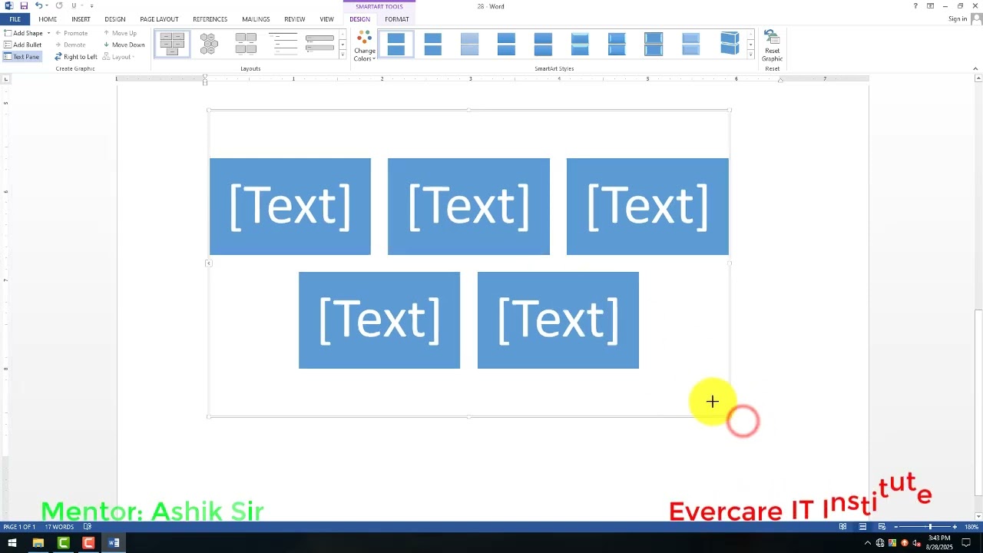Click the Save icon in Quick Access Toolbar
Screen dimensions: 983x553
(x=24, y=6)
